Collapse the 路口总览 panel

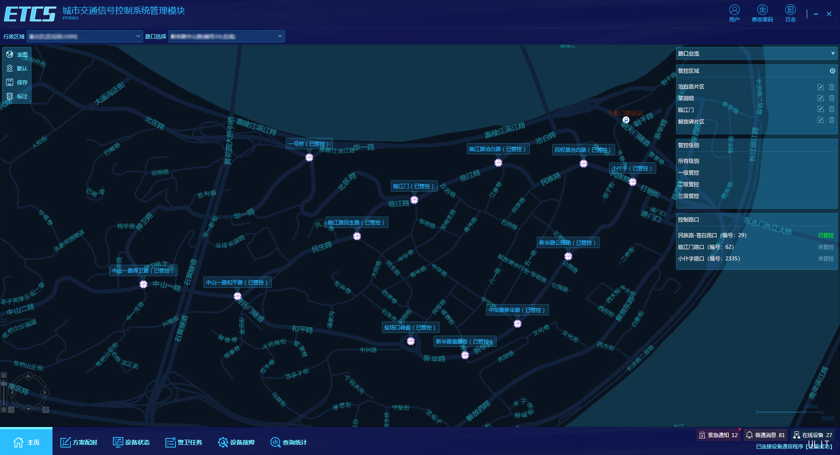[833, 53]
